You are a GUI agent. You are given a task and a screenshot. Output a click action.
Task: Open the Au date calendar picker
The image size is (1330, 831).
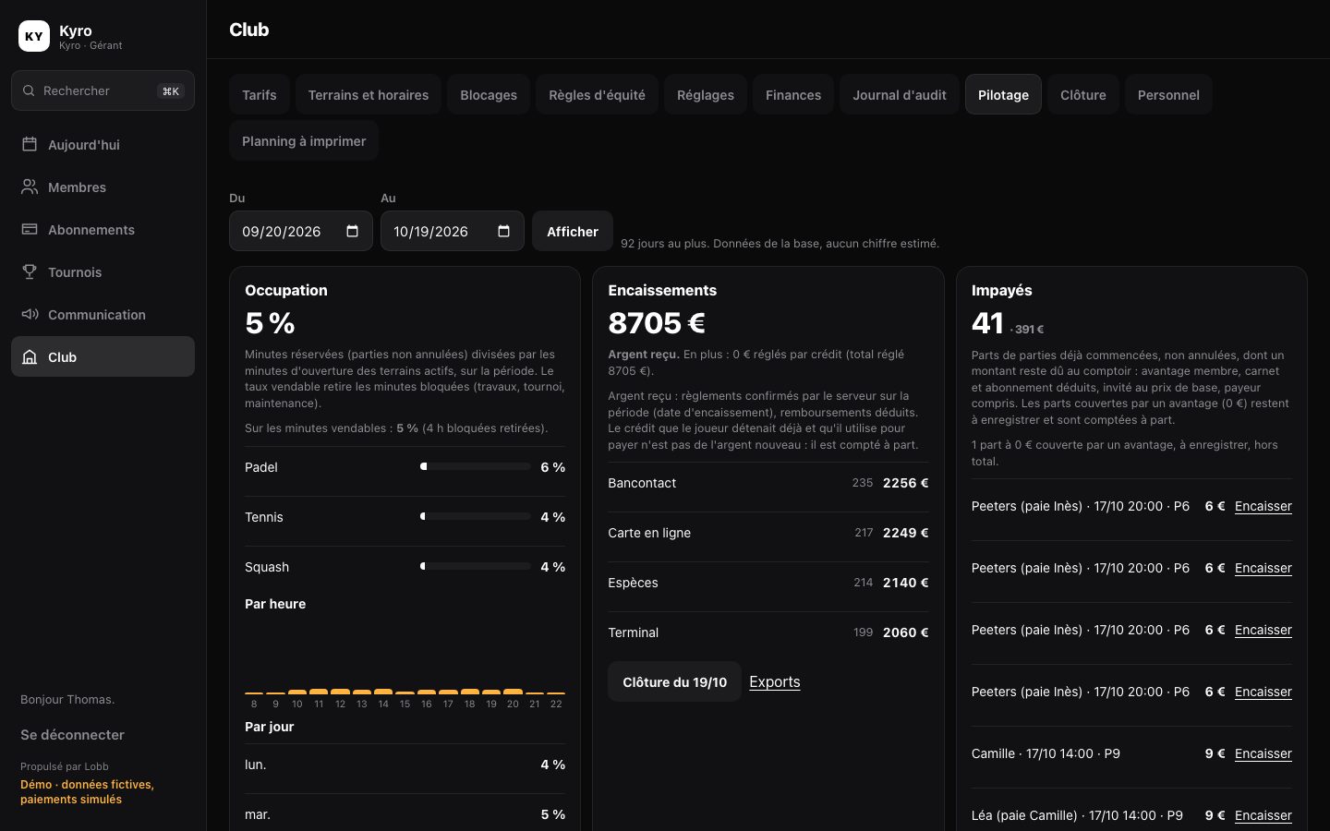pos(503,231)
